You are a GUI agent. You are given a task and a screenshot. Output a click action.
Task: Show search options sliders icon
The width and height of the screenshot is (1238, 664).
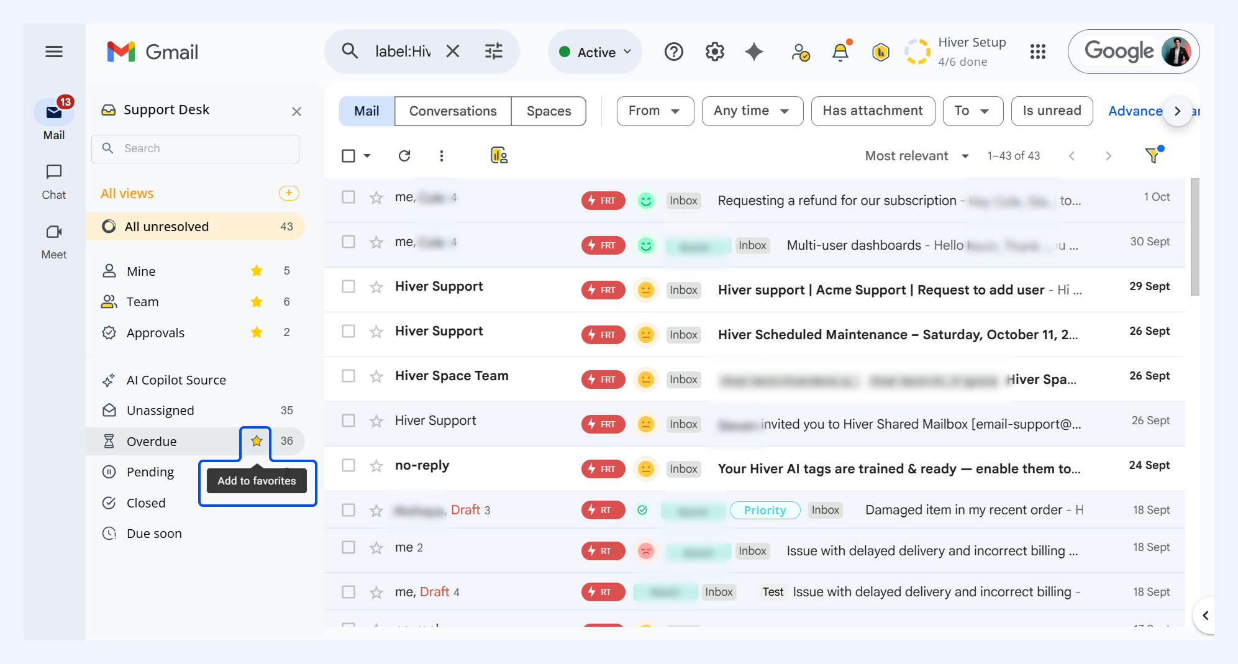click(x=494, y=51)
